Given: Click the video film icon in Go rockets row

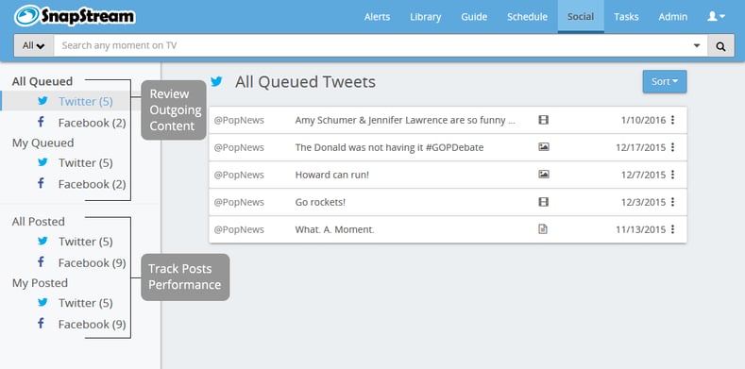Looking at the screenshot, I should tap(544, 202).
